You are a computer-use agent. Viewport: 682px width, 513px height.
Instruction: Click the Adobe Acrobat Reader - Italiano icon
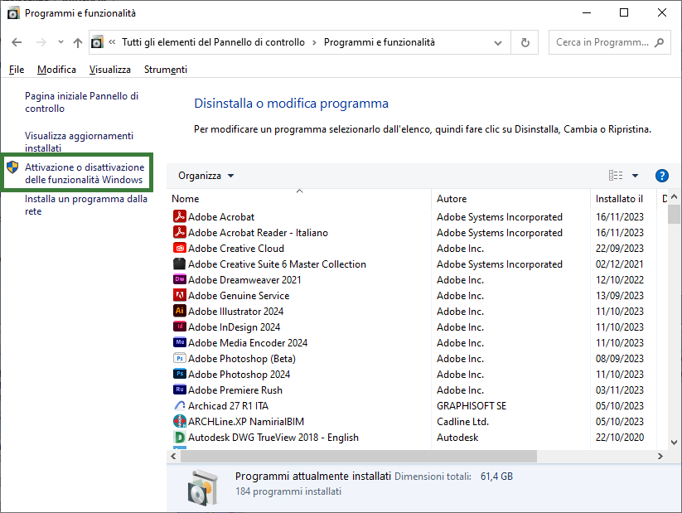[180, 232]
